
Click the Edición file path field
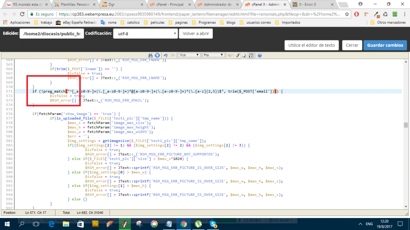[x=52, y=33]
